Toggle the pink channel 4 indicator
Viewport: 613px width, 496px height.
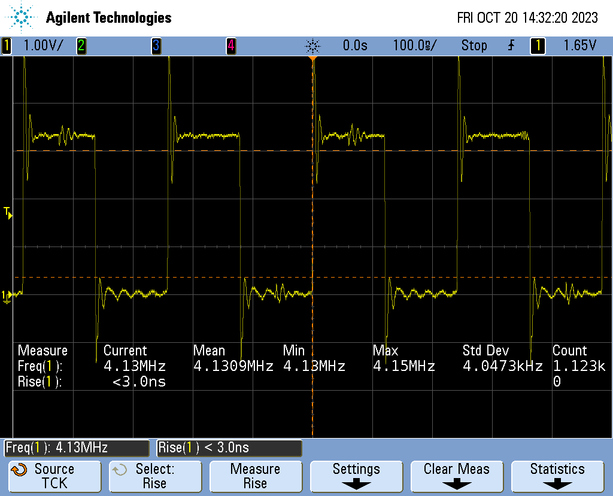[230, 45]
